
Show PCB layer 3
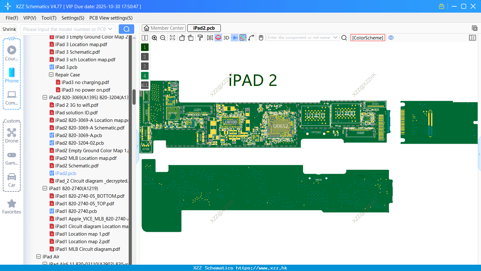[145, 66]
